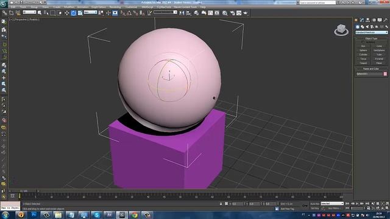
Task: Click the Mirror tool icon
Action: pyautogui.click(x=182, y=13)
